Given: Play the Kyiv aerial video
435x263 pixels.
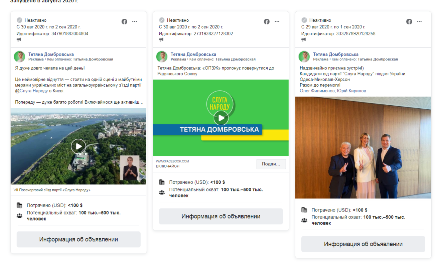Looking at the screenshot, I should click(x=79, y=146).
